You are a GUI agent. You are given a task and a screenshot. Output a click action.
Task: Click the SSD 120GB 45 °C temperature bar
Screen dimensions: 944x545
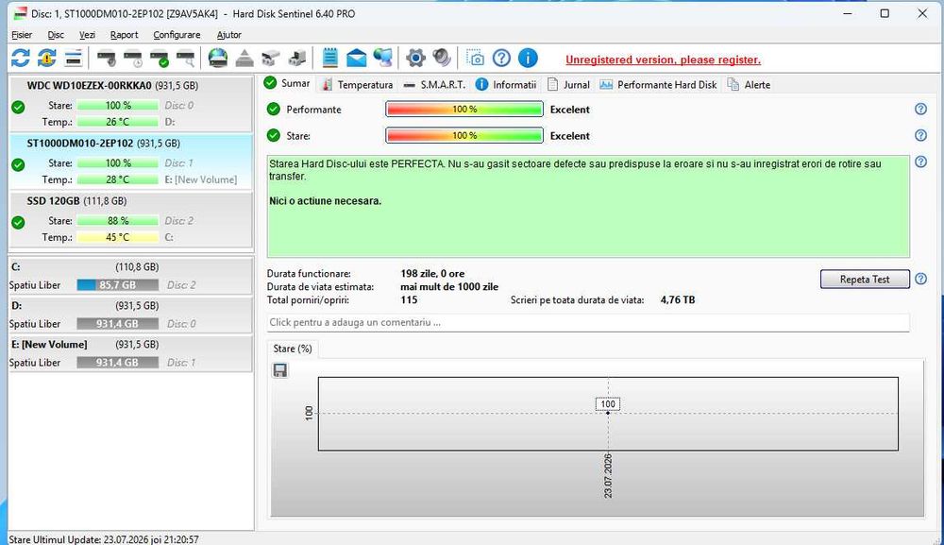(x=117, y=237)
